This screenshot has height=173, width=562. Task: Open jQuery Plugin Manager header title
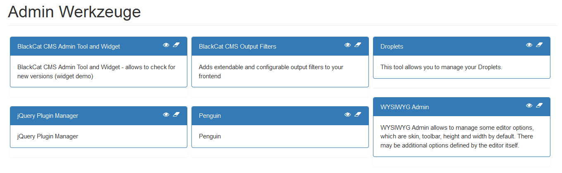48,116
